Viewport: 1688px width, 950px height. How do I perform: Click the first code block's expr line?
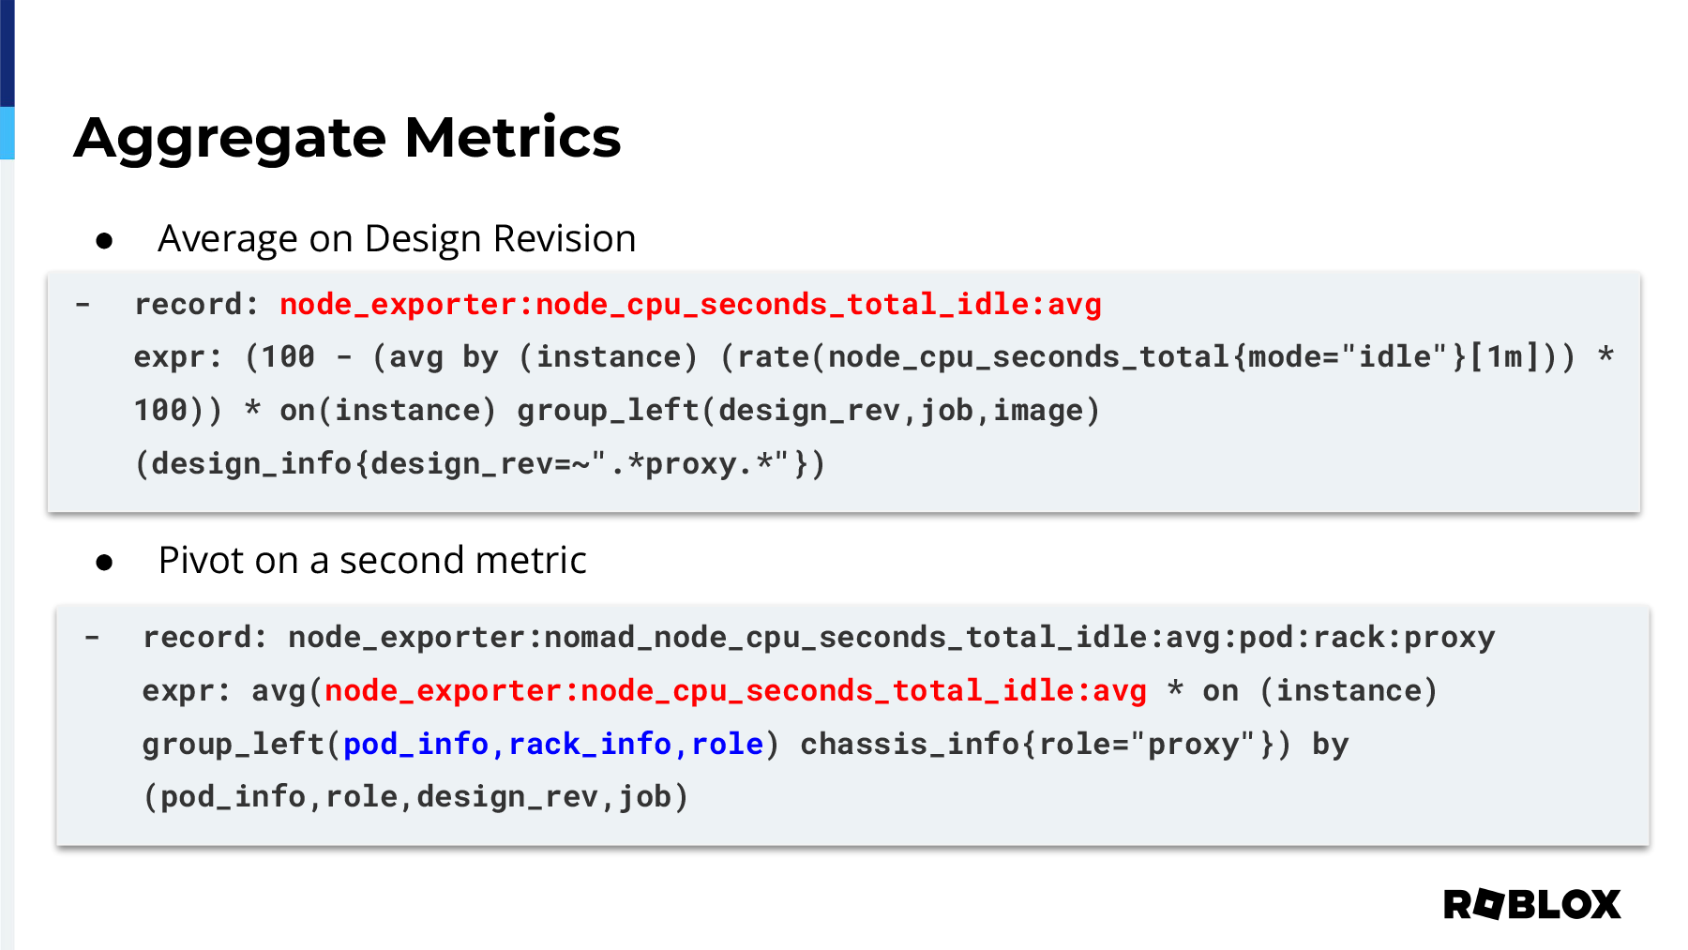tap(874, 357)
